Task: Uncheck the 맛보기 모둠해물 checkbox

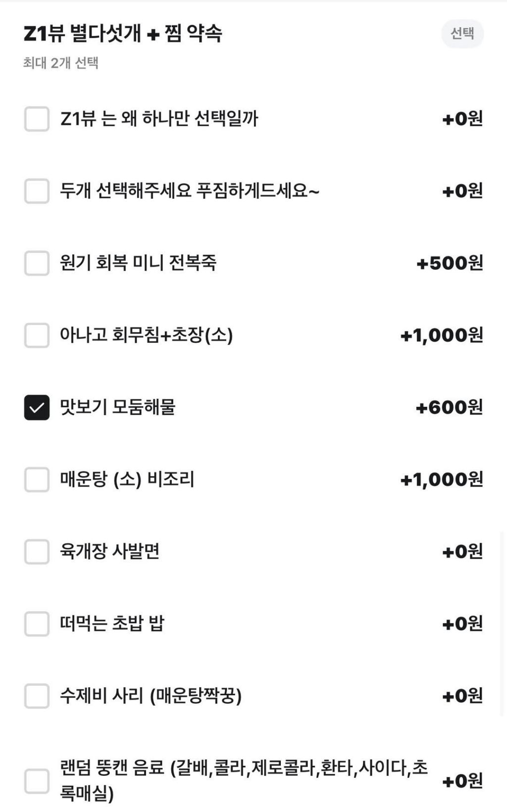Action: click(x=37, y=407)
